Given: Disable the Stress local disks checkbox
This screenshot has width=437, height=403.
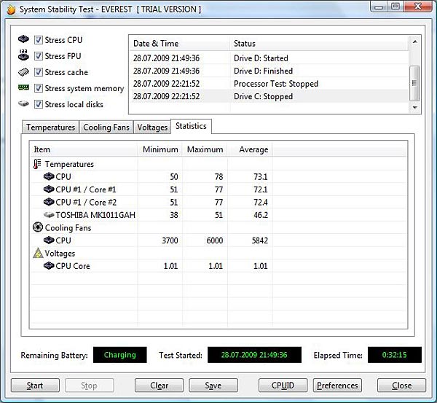Looking at the screenshot, I should click(39, 104).
